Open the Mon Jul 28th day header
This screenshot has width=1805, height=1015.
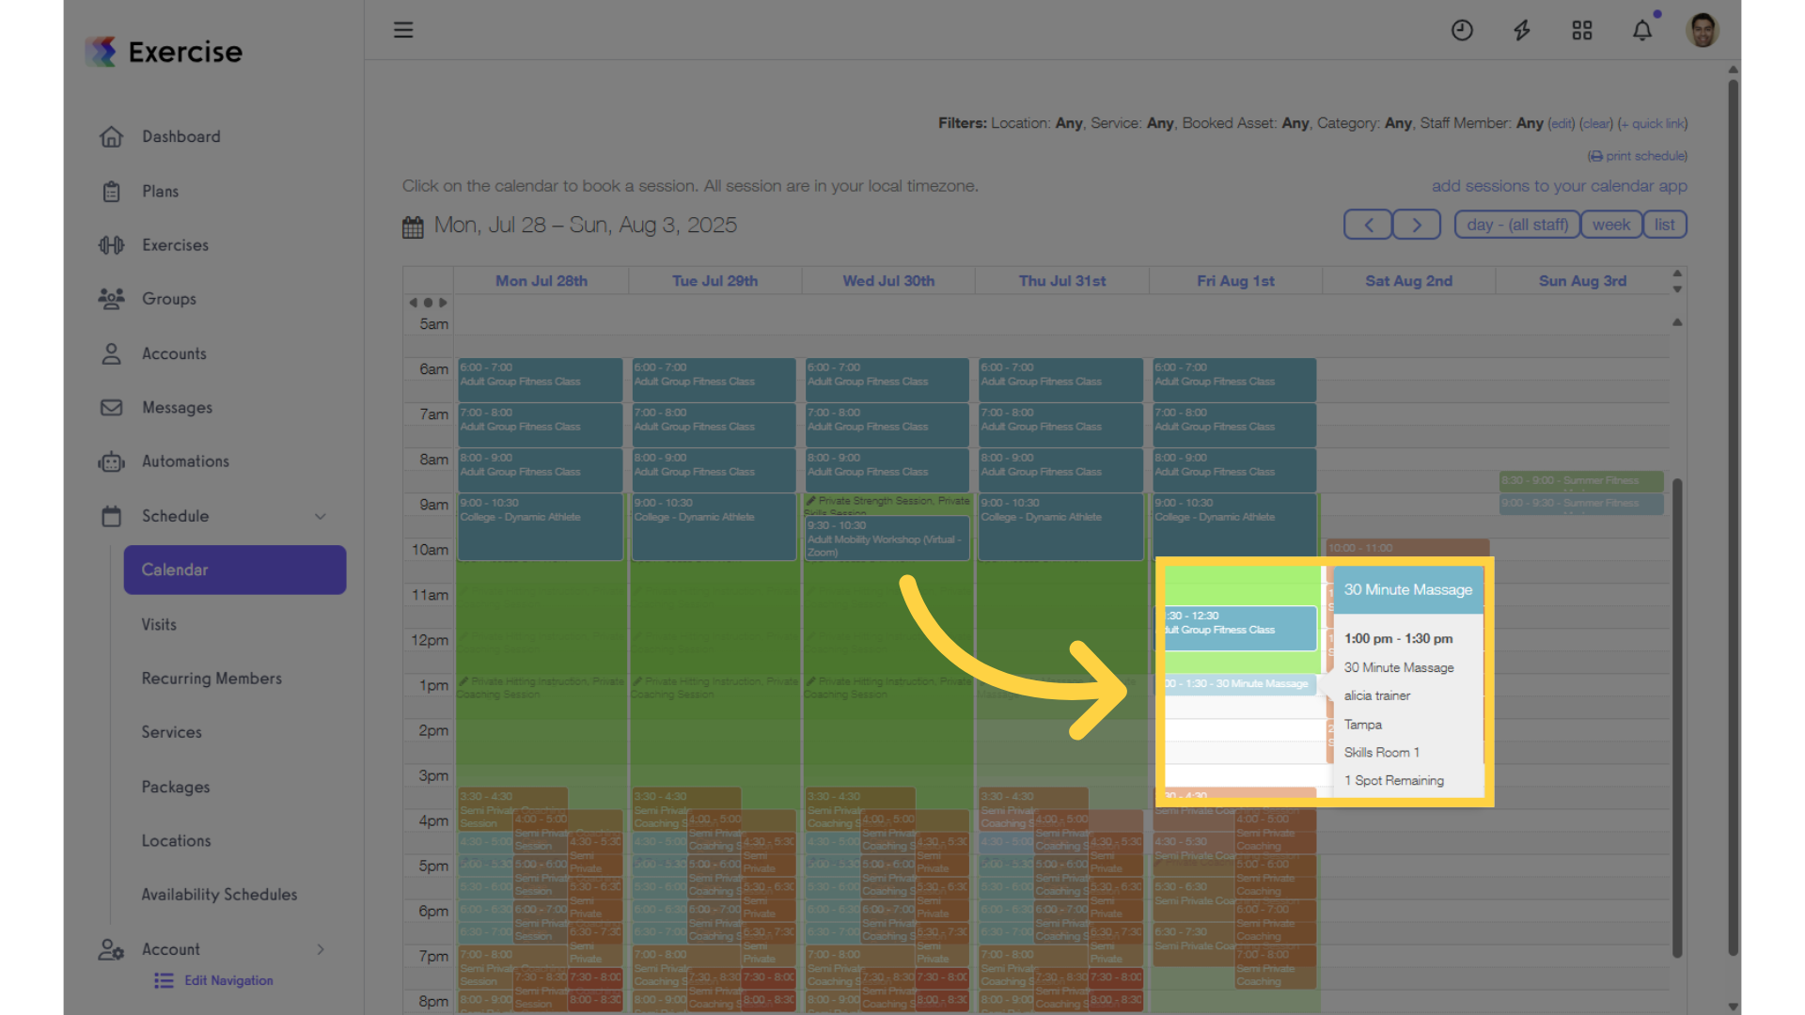click(x=541, y=281)
